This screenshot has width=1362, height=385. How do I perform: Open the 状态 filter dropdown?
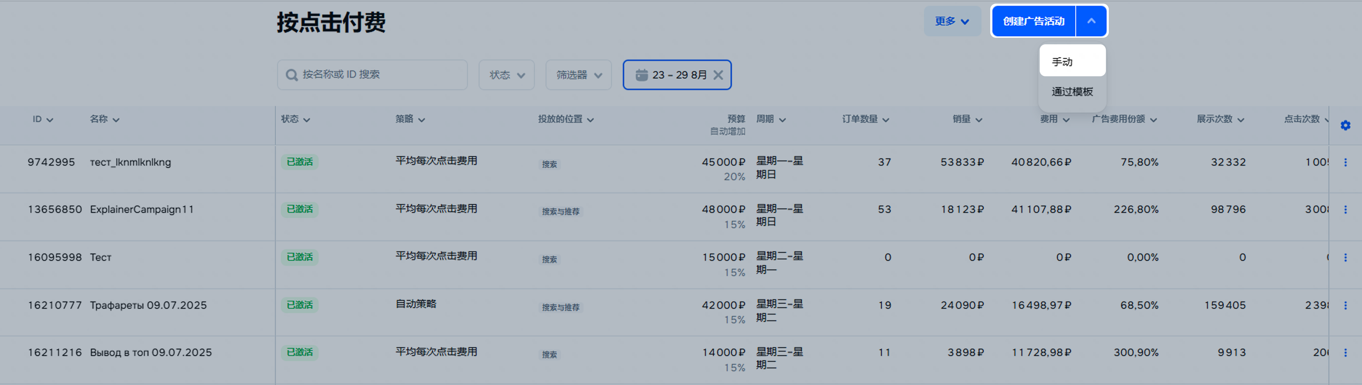[x=506, y=75]
